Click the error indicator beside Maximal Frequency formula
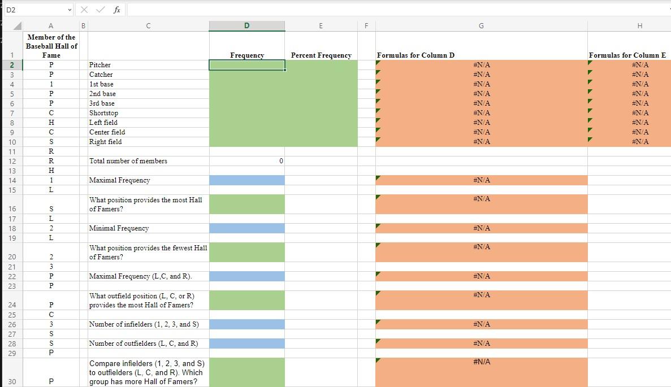The image size is (671, 387). [377, 177]
